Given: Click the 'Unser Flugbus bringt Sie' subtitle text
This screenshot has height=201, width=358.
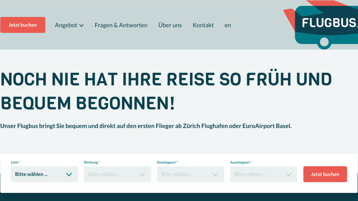Looking at the screenshot, I should [146, 126].
